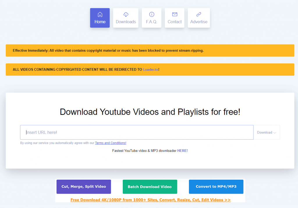This screenshot has height=208, width=298.
Task: Open F.A.Q. via the info icon
Action: coord(151,14)
